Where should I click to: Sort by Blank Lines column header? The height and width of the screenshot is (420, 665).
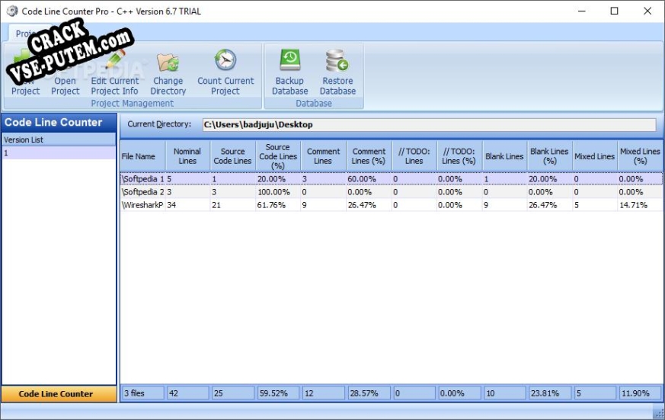[504, 156]
